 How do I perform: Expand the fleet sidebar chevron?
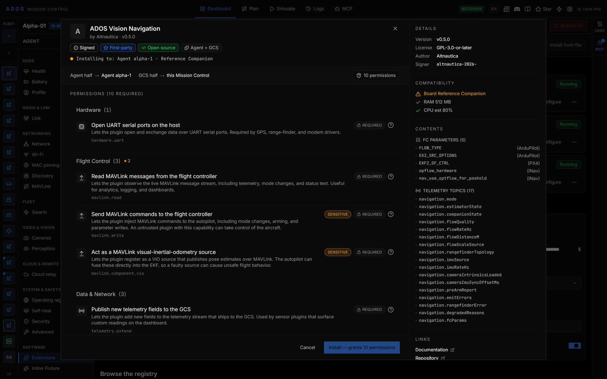tap(9, 53)
